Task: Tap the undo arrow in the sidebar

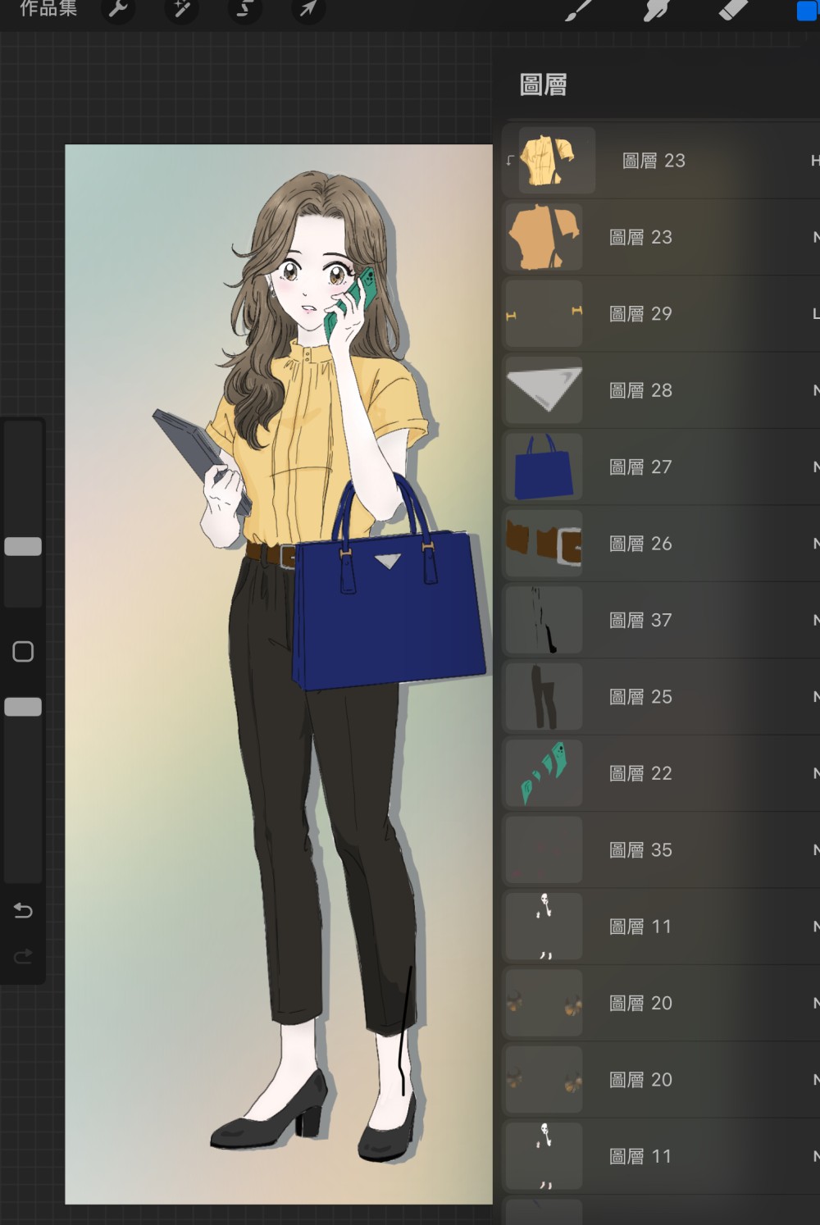Action: pos(23,910)
